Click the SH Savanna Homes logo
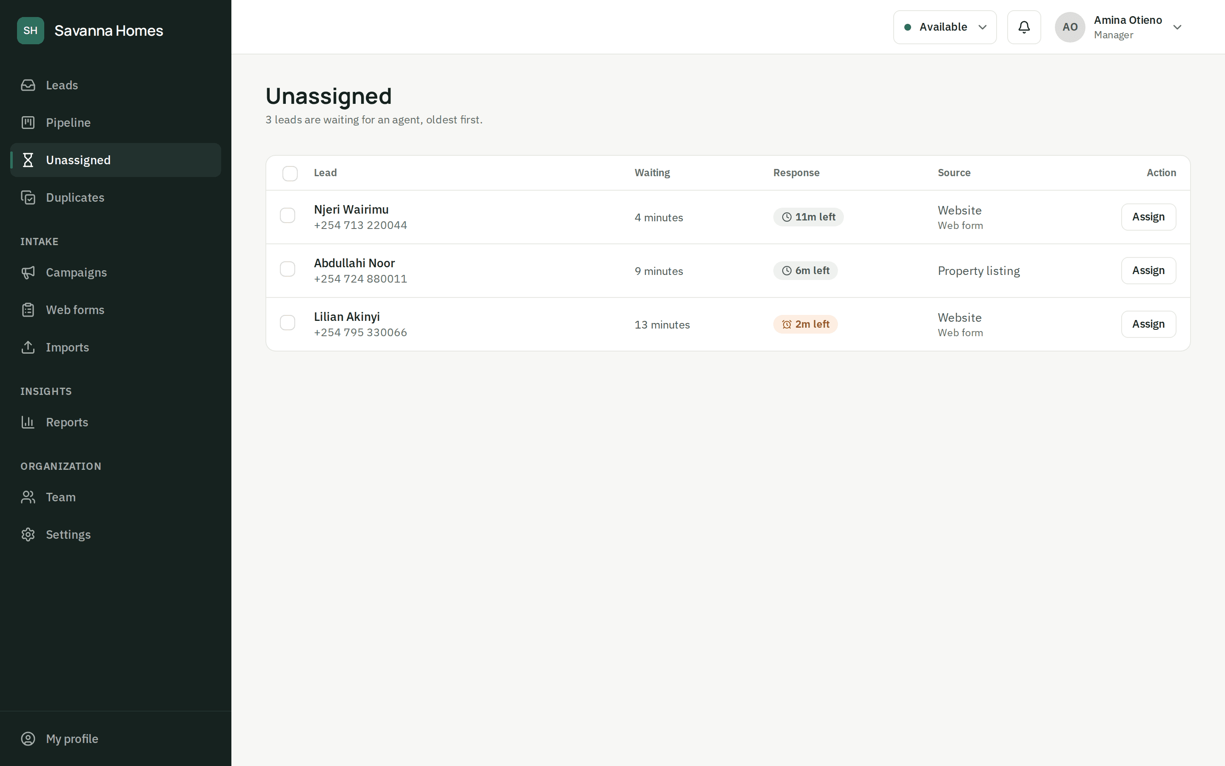Viewport: 1225px width, 766px height. [30, 30]
